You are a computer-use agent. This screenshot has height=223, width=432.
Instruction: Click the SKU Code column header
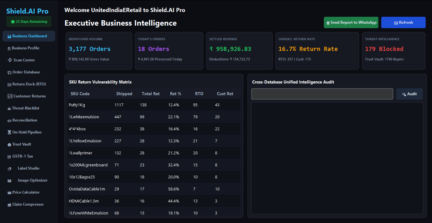click(x=80, y=94)
